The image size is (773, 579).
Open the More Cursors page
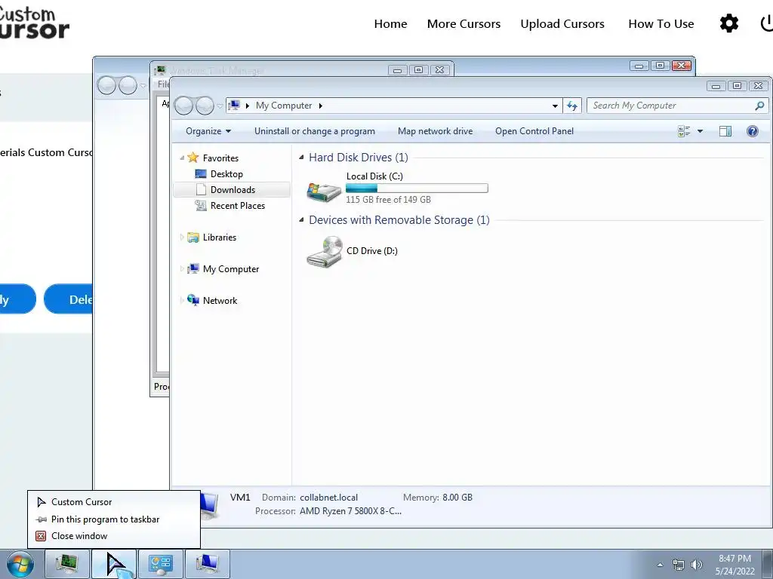click(463, 23)
